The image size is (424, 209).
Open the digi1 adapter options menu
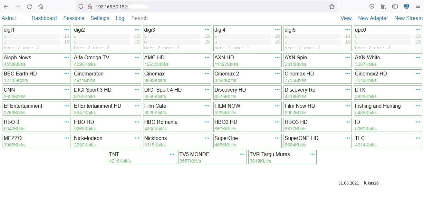(67, 30)
